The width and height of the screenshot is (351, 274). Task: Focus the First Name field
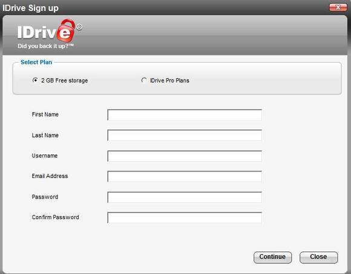185,115
